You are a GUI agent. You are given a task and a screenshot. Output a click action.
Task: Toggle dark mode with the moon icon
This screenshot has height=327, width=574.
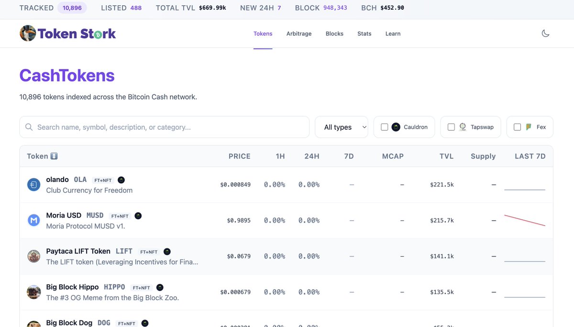545,34
